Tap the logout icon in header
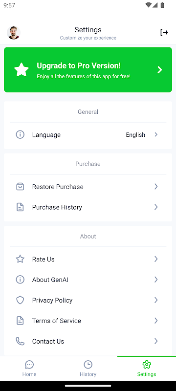This screenshot has height=391, width=176. [164, 33]
